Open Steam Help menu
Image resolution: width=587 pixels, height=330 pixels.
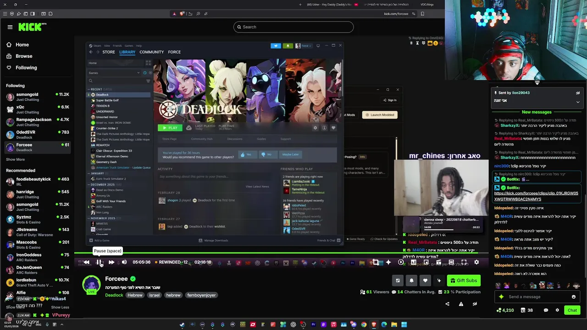click(x=138, y=46)
